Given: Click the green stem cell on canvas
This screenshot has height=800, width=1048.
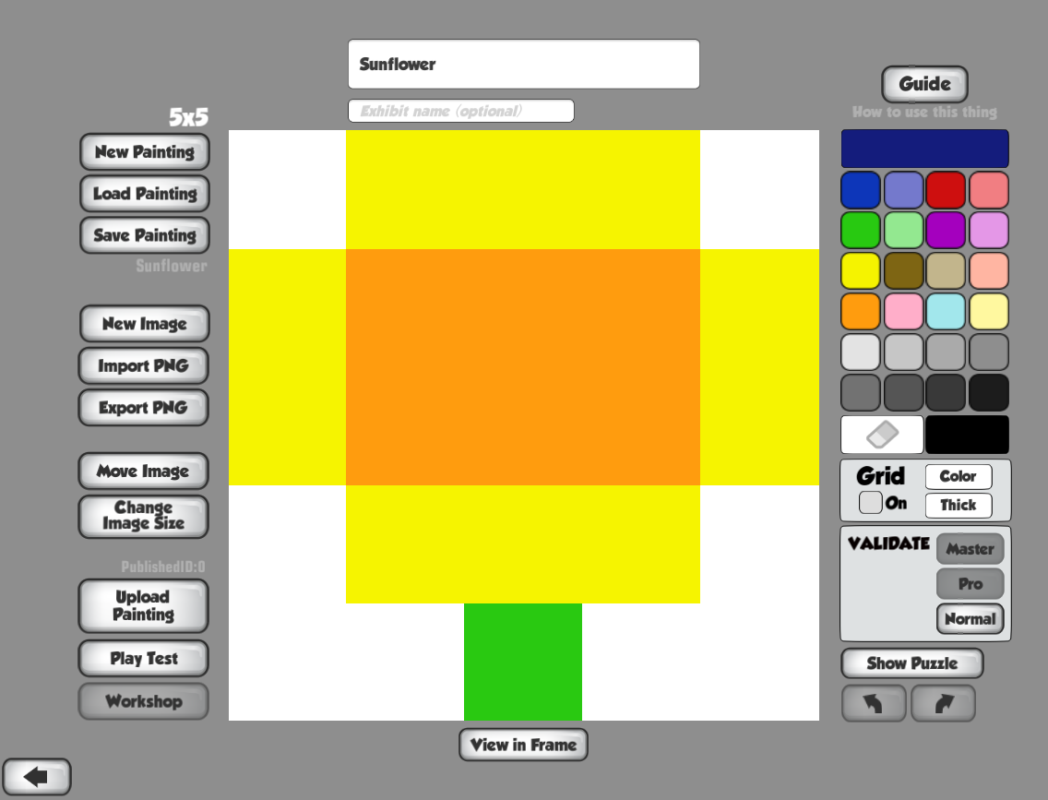Looking at the screenshot, I should (x=523, y=662).
